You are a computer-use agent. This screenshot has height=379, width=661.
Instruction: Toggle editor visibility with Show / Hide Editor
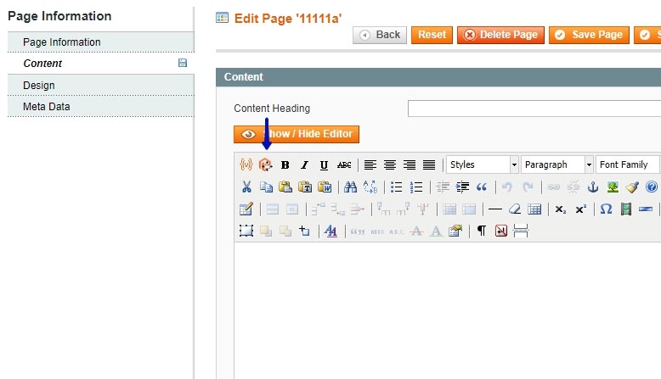coord(297,134)
